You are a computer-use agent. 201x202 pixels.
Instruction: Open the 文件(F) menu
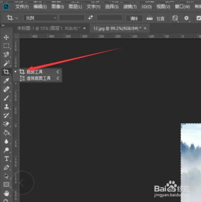[22, 6]
